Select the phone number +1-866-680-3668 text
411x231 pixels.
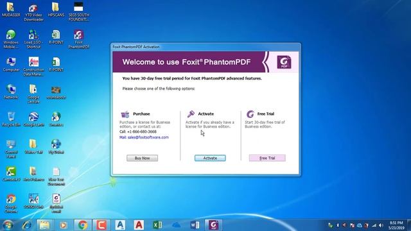coord(141,132)
